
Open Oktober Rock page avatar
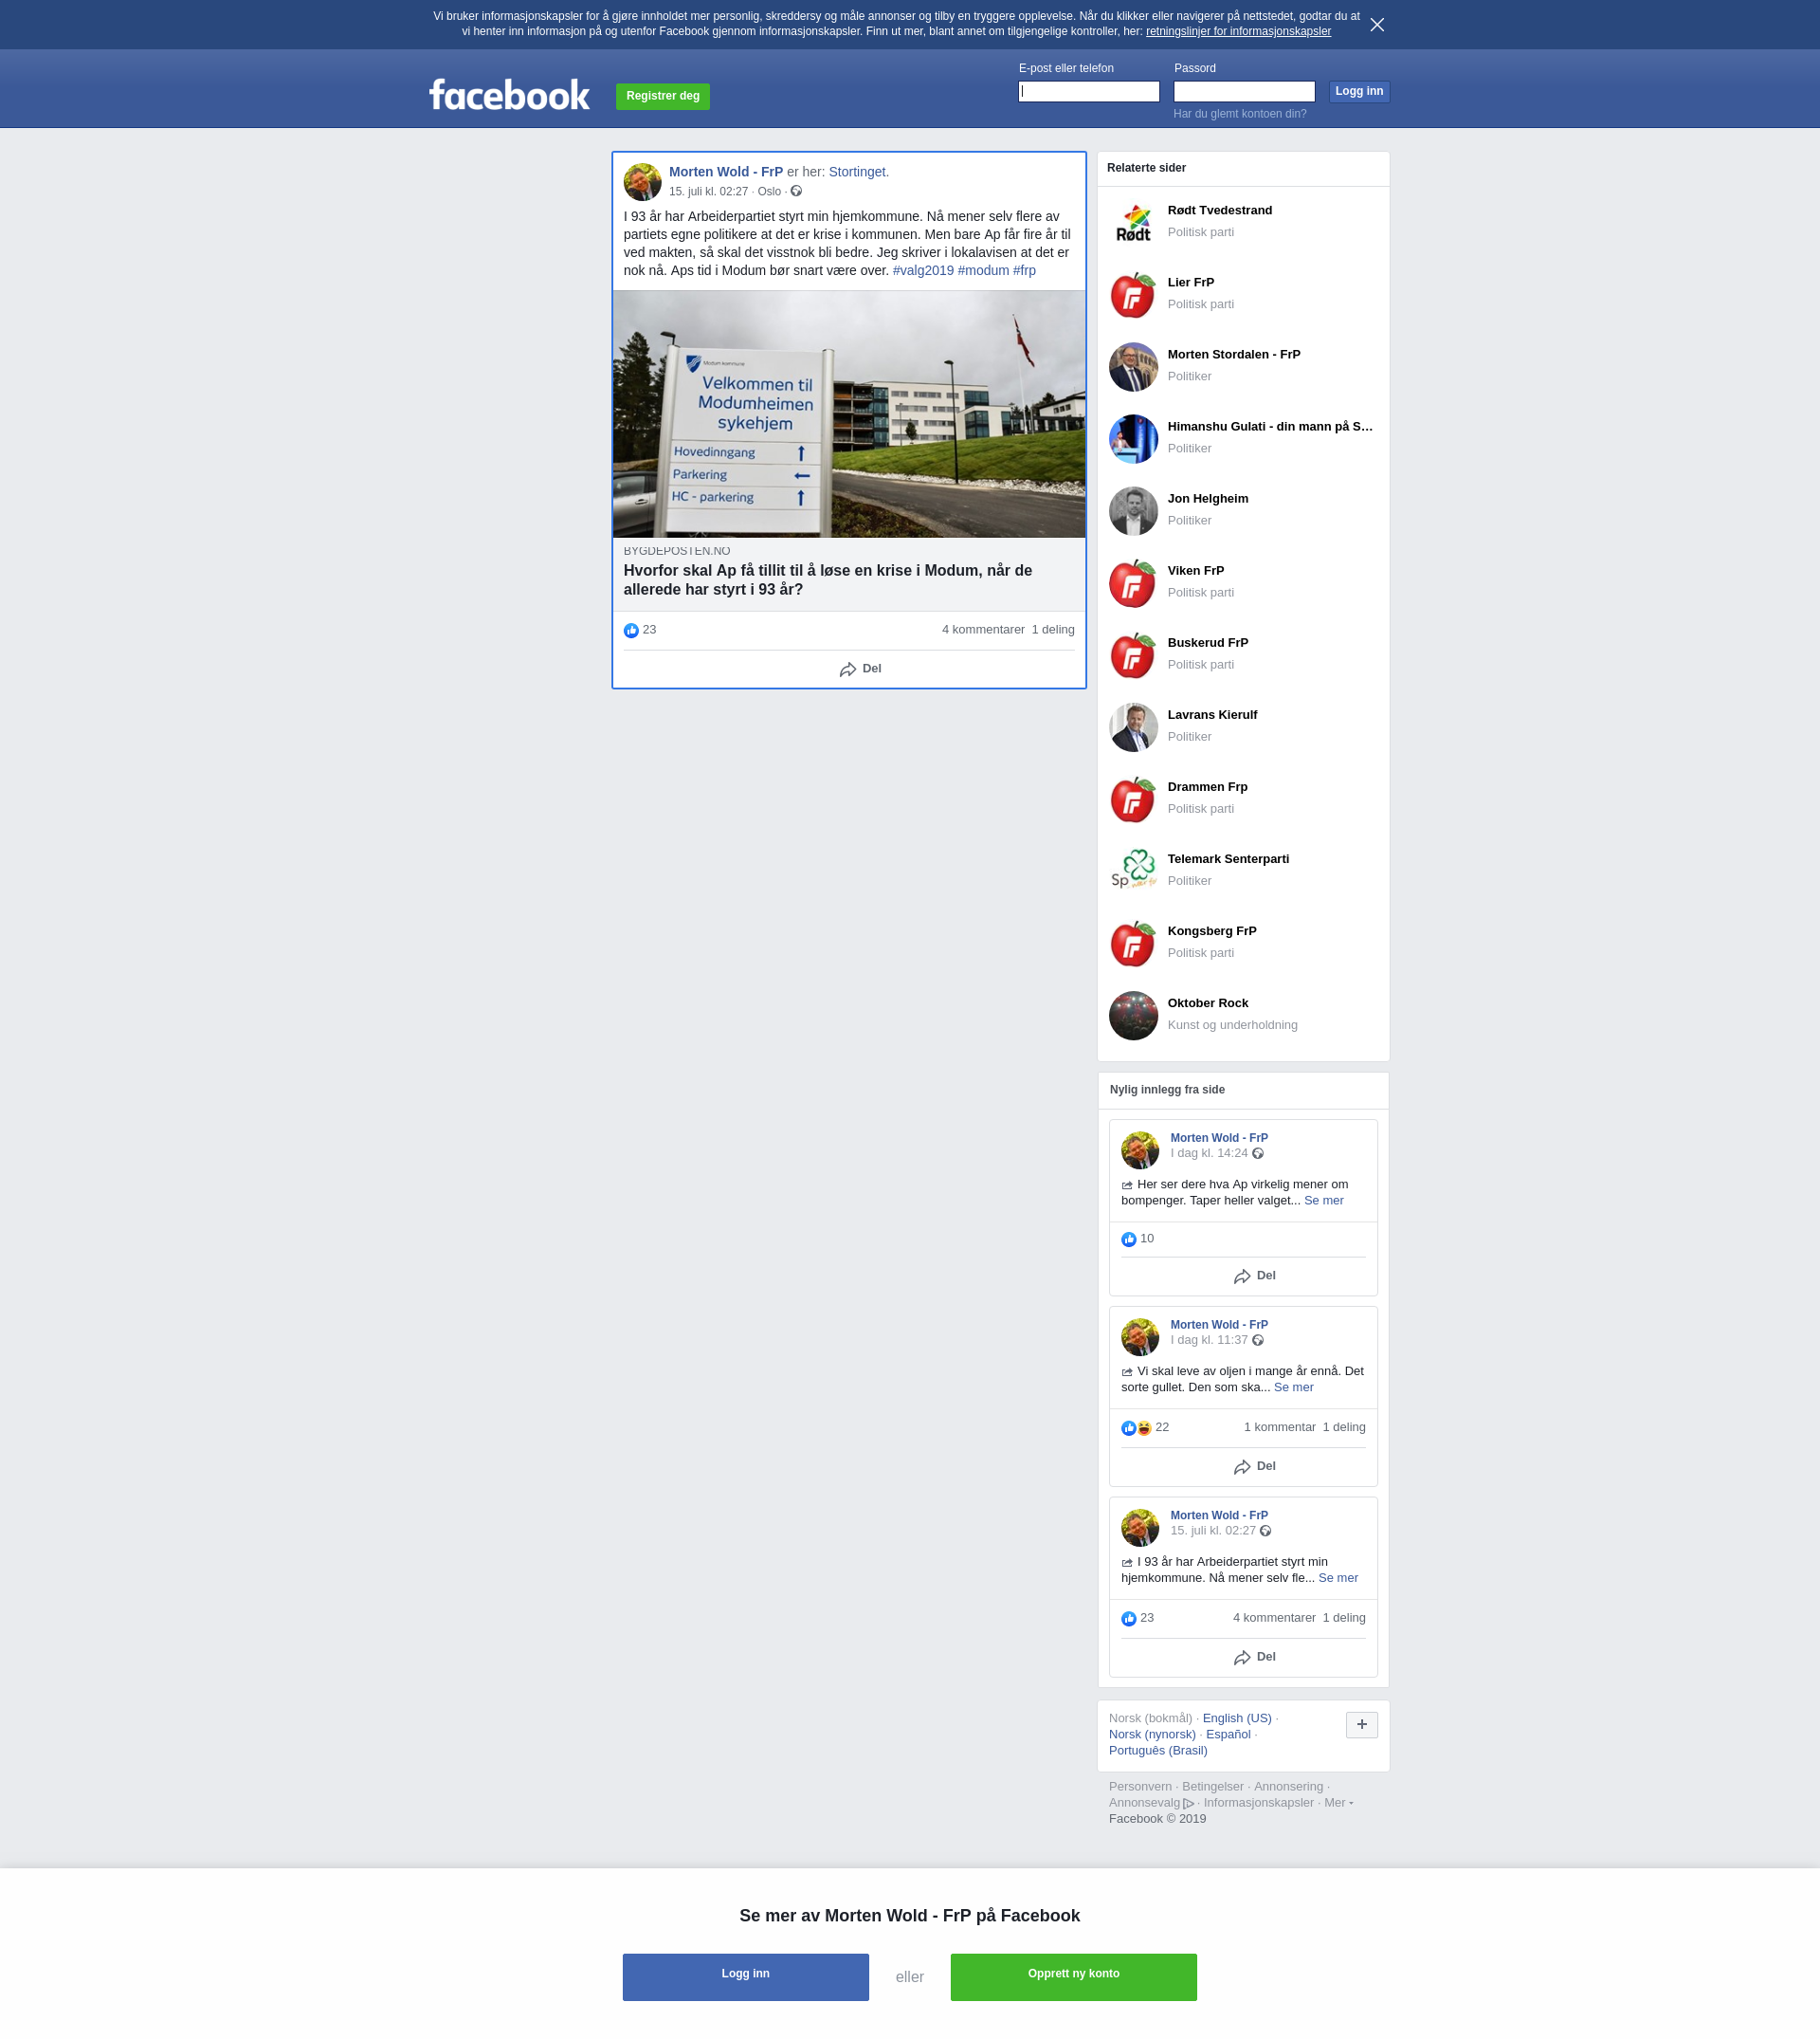pyautogui.click(x=1133, y=1016)
